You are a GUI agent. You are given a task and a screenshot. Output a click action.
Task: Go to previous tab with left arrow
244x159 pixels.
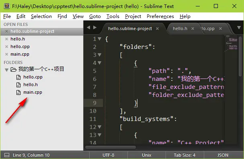click(88, 27)
